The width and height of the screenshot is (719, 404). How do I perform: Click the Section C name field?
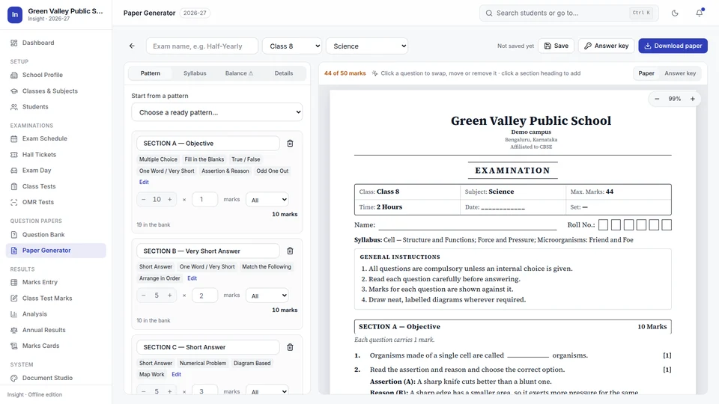click(x=208, y=347)
